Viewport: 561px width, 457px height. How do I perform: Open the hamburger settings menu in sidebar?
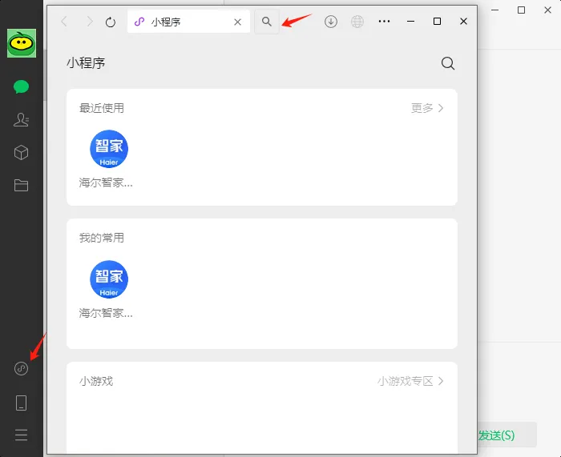21,435
